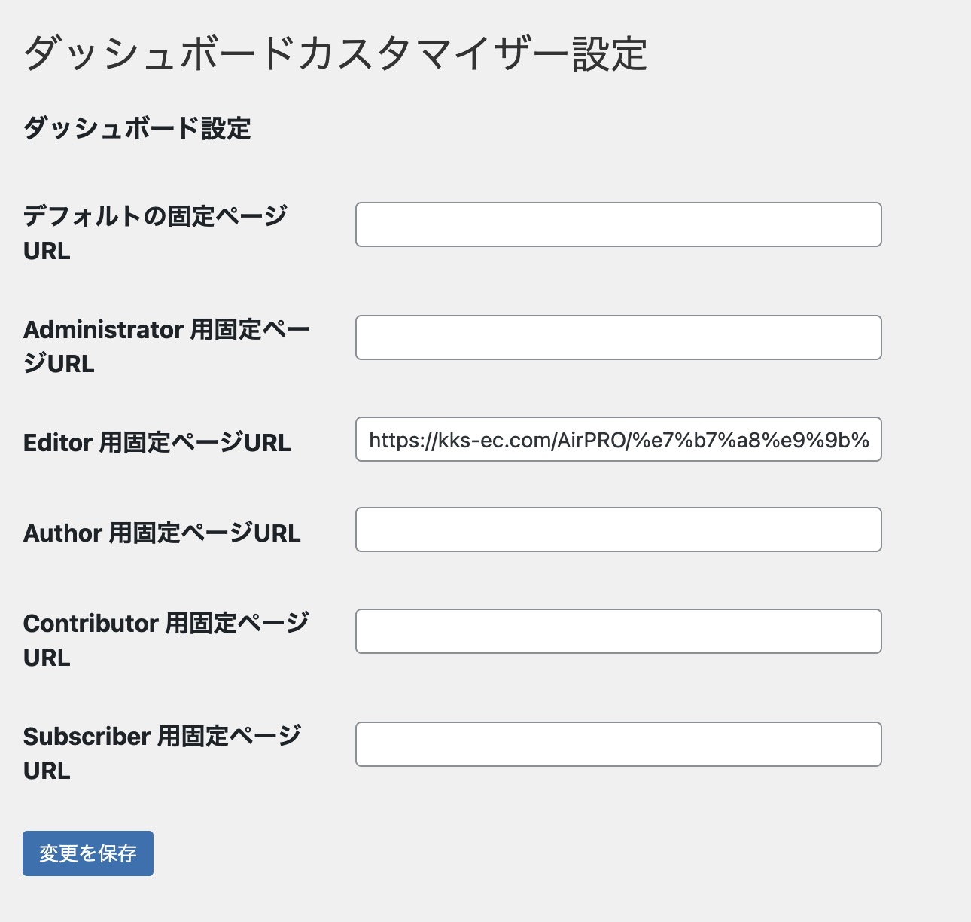The width and height of the screenshot is (971, 922).
Task: Click the ダッシュボードカスタマイザー設定 page title
Action: click(x=336, y=54)
